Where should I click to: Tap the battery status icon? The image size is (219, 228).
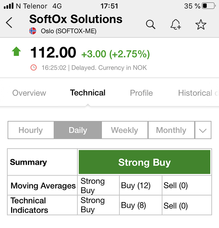click(209, 6)
